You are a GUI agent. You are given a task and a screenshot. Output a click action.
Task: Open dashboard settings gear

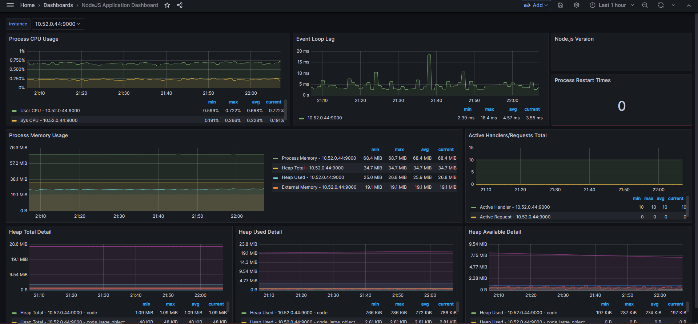point(577,5)
